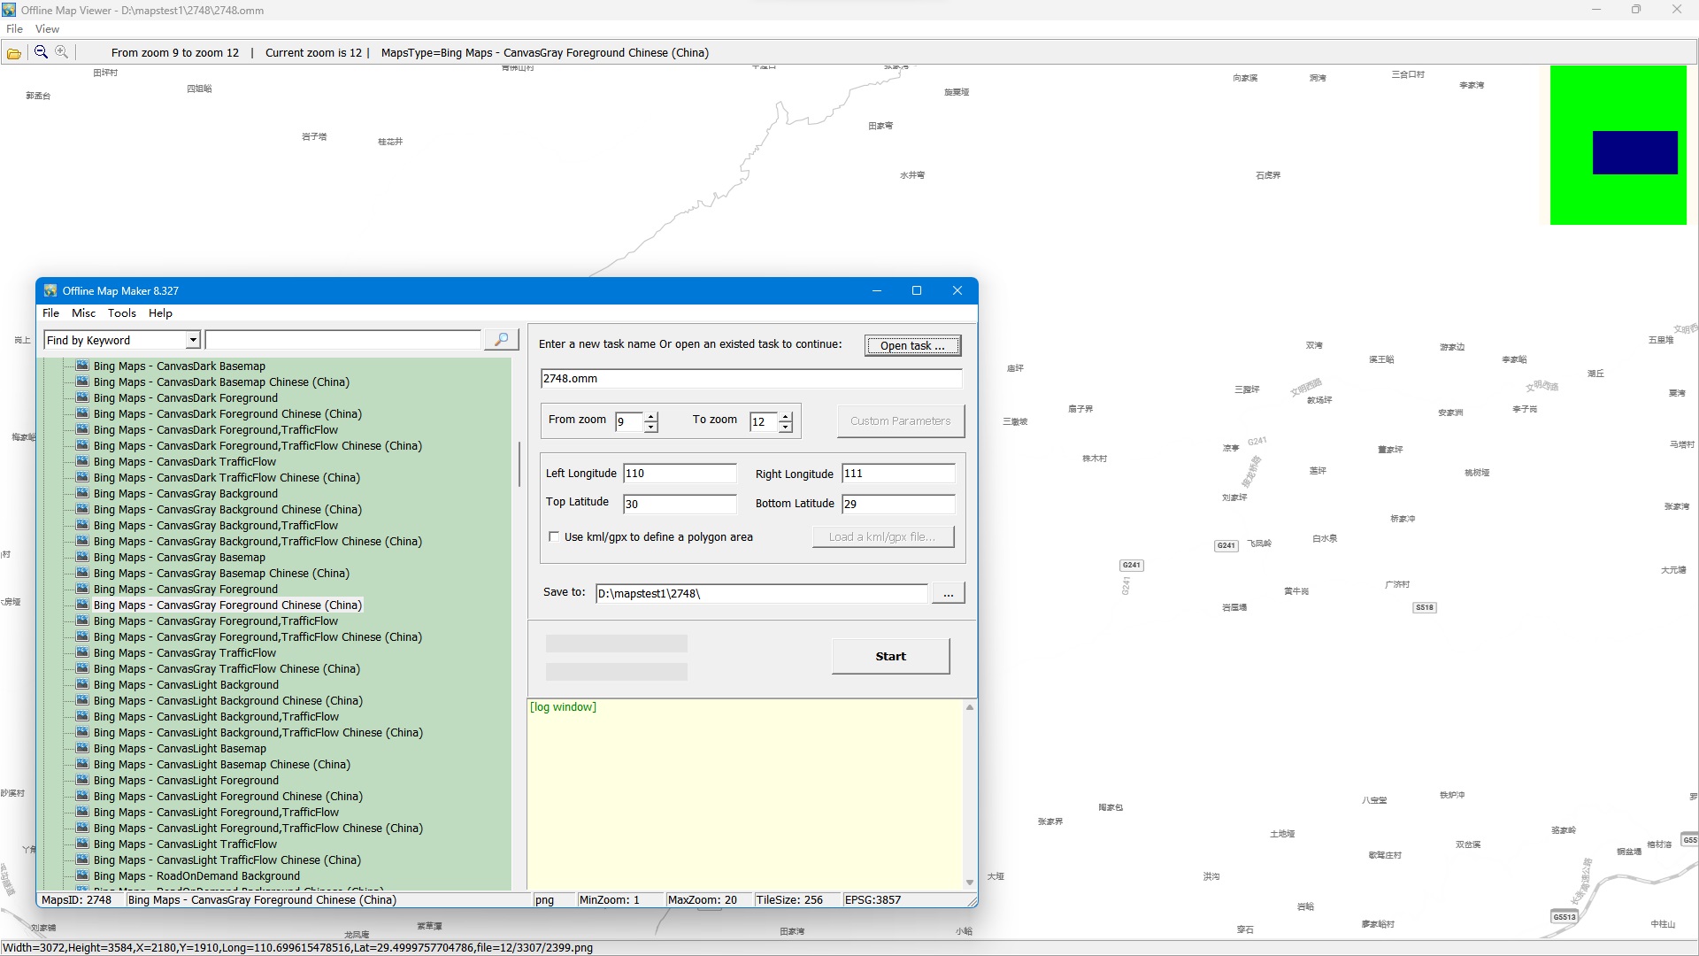Screen dimensions: 1699x956
Task: Click the open folder icon in Offline Map Viewer toolbar
Action: coord(14,53)
